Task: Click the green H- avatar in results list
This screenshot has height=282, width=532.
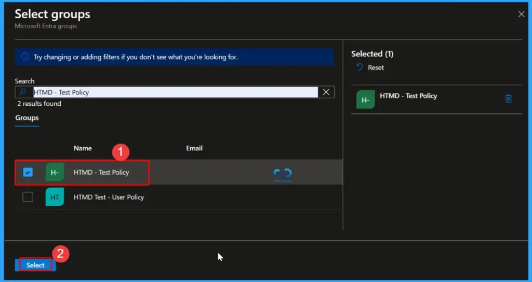Action: click(55, 172)
